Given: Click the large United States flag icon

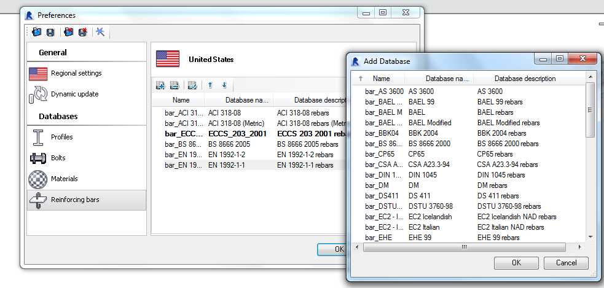Looking at the screenshot, I should pos(168,59).
